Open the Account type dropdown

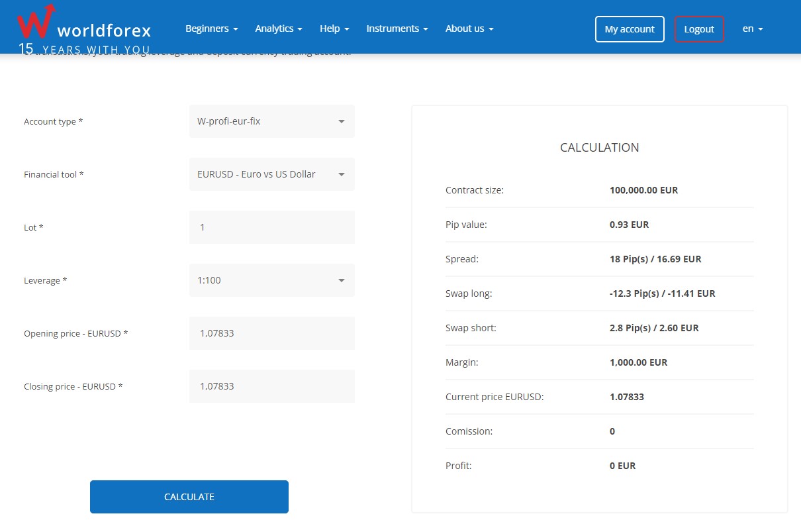tap(271, 121)
